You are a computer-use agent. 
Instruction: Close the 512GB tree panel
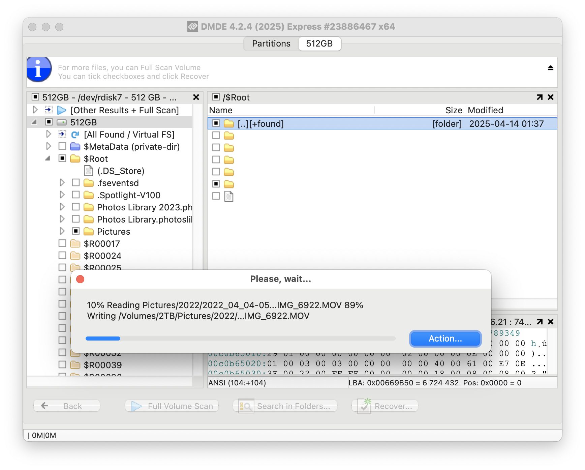(196, 97)
